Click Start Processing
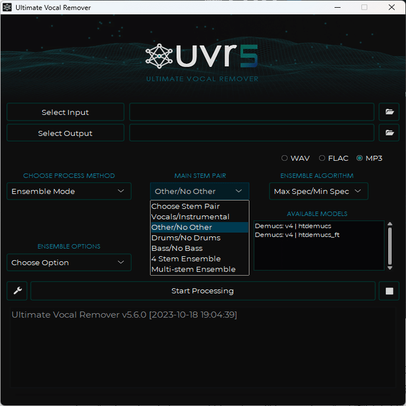 203,291
